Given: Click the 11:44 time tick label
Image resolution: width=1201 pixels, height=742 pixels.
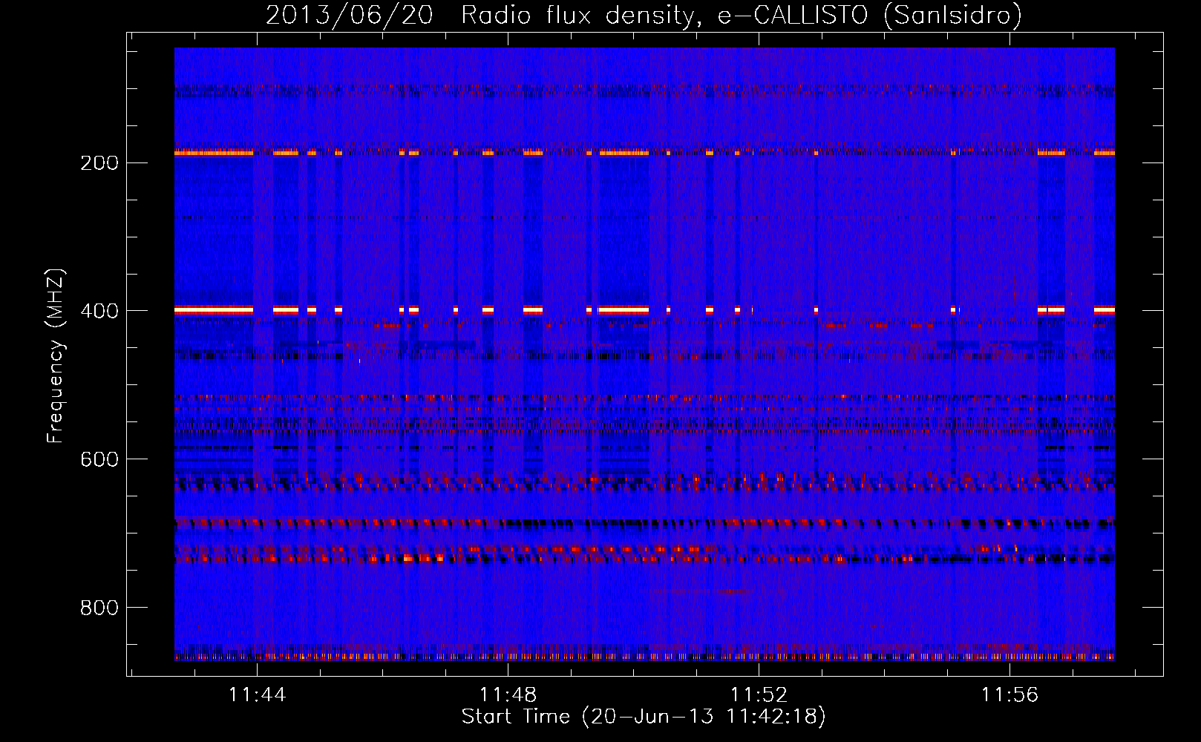Looking at the screenshot, I should coord(257,695).
